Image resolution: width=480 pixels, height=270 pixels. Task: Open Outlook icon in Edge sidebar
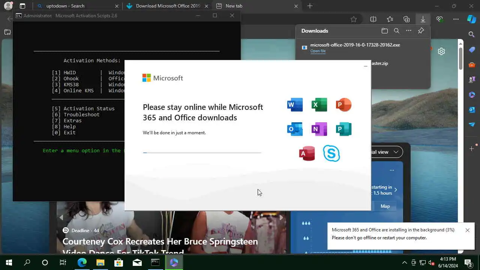(472, 109)
